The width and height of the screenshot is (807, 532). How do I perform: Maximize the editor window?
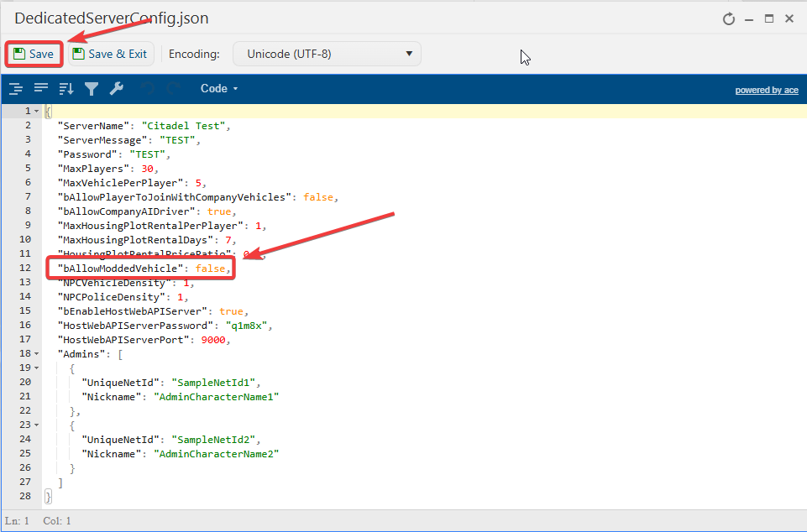tap(769, 19)
